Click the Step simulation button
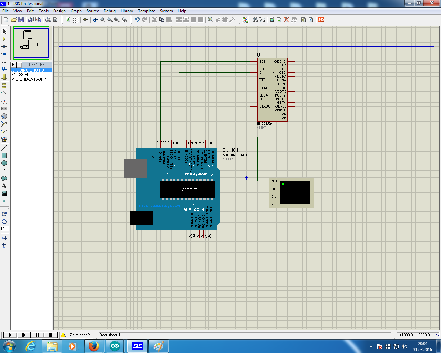Screen dimensions: 441x353 (23, 335)
